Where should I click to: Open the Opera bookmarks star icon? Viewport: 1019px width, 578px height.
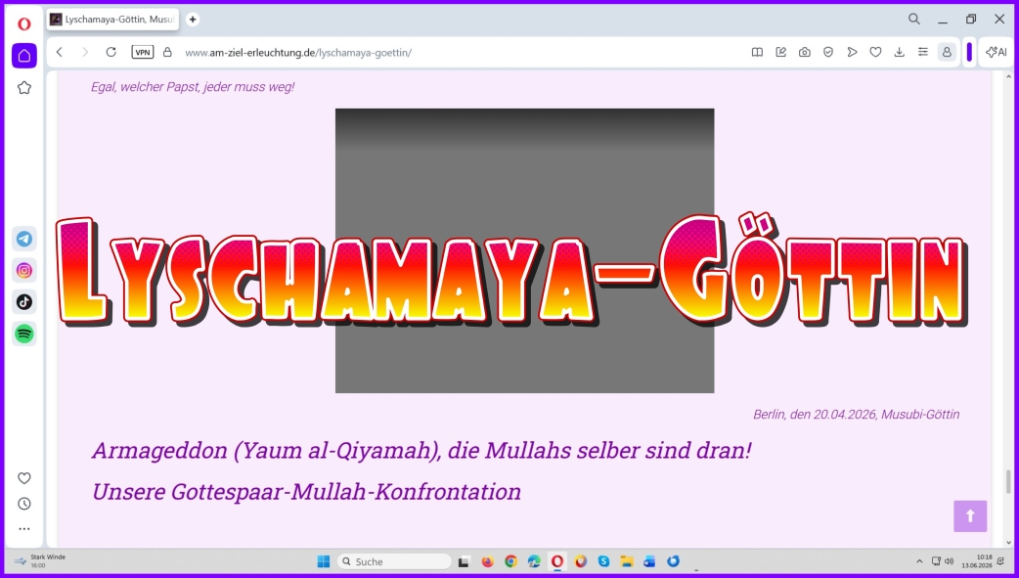pyautogui.click(x=24, y=88)
